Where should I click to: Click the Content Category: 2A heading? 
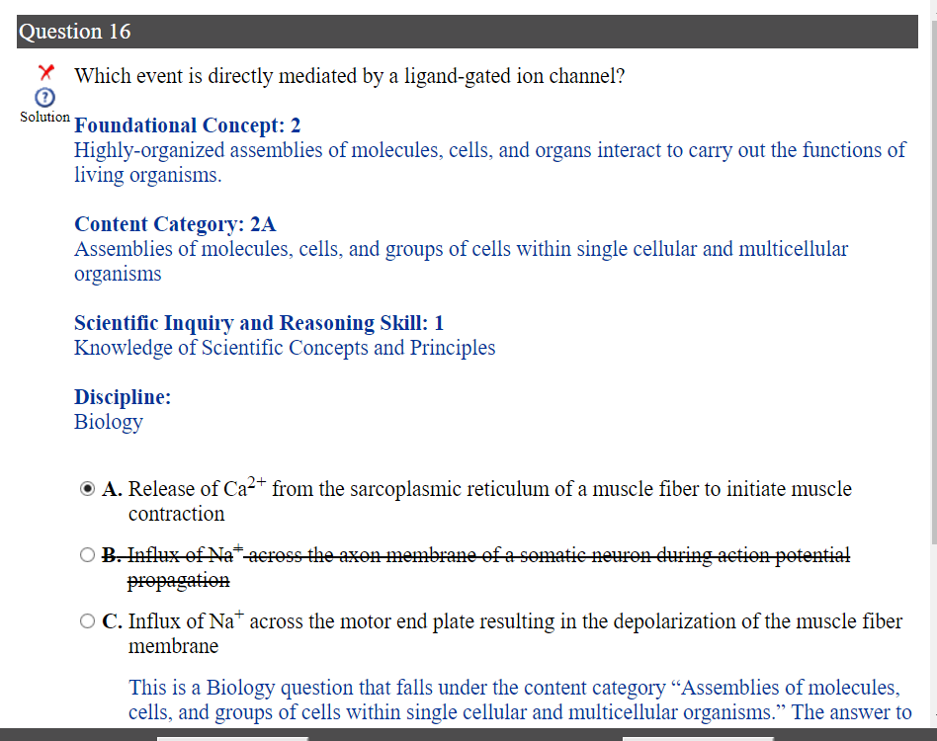(x=175, y=224)
